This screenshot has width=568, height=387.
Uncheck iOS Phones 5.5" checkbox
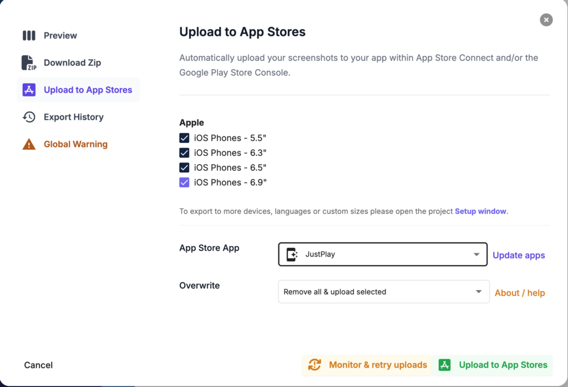point(184,138)
